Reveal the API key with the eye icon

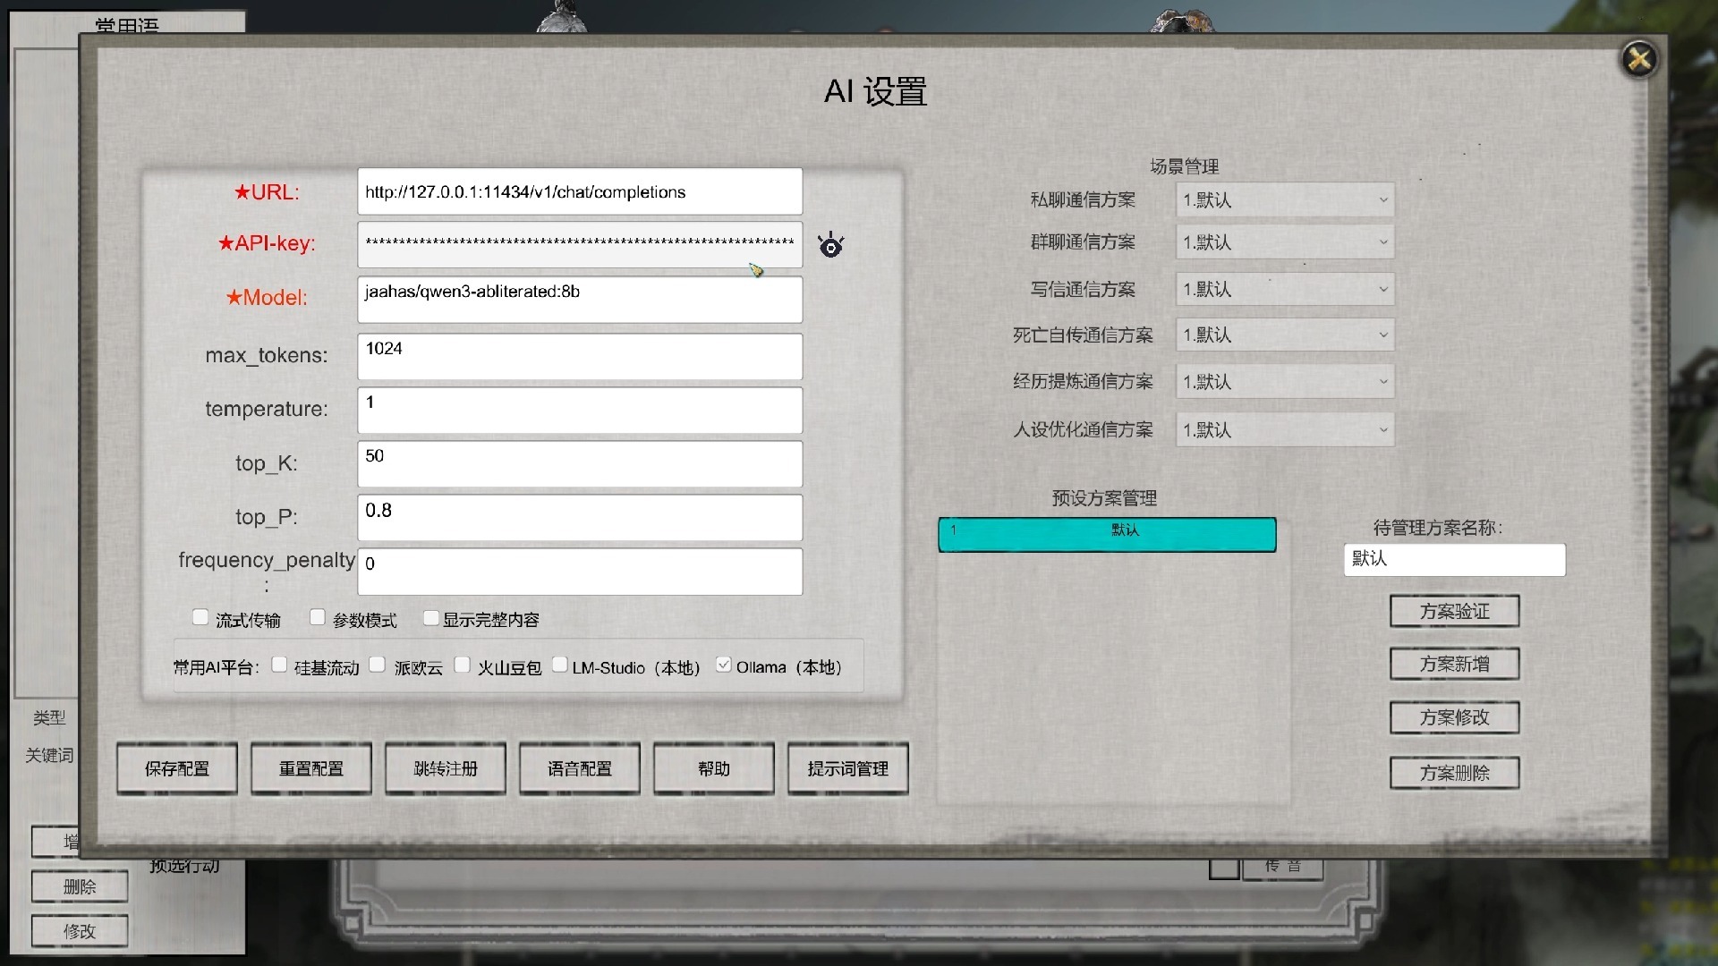click(830, 245)
